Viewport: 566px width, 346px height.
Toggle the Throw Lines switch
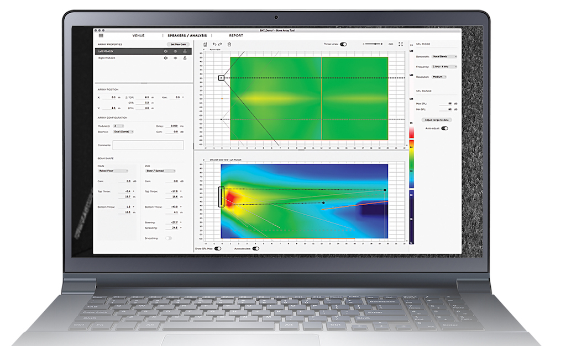(x=344, y=44)
